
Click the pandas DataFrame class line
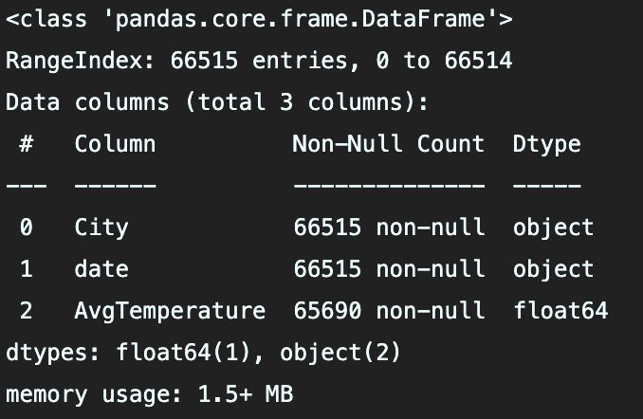click(x=259, y=19)
